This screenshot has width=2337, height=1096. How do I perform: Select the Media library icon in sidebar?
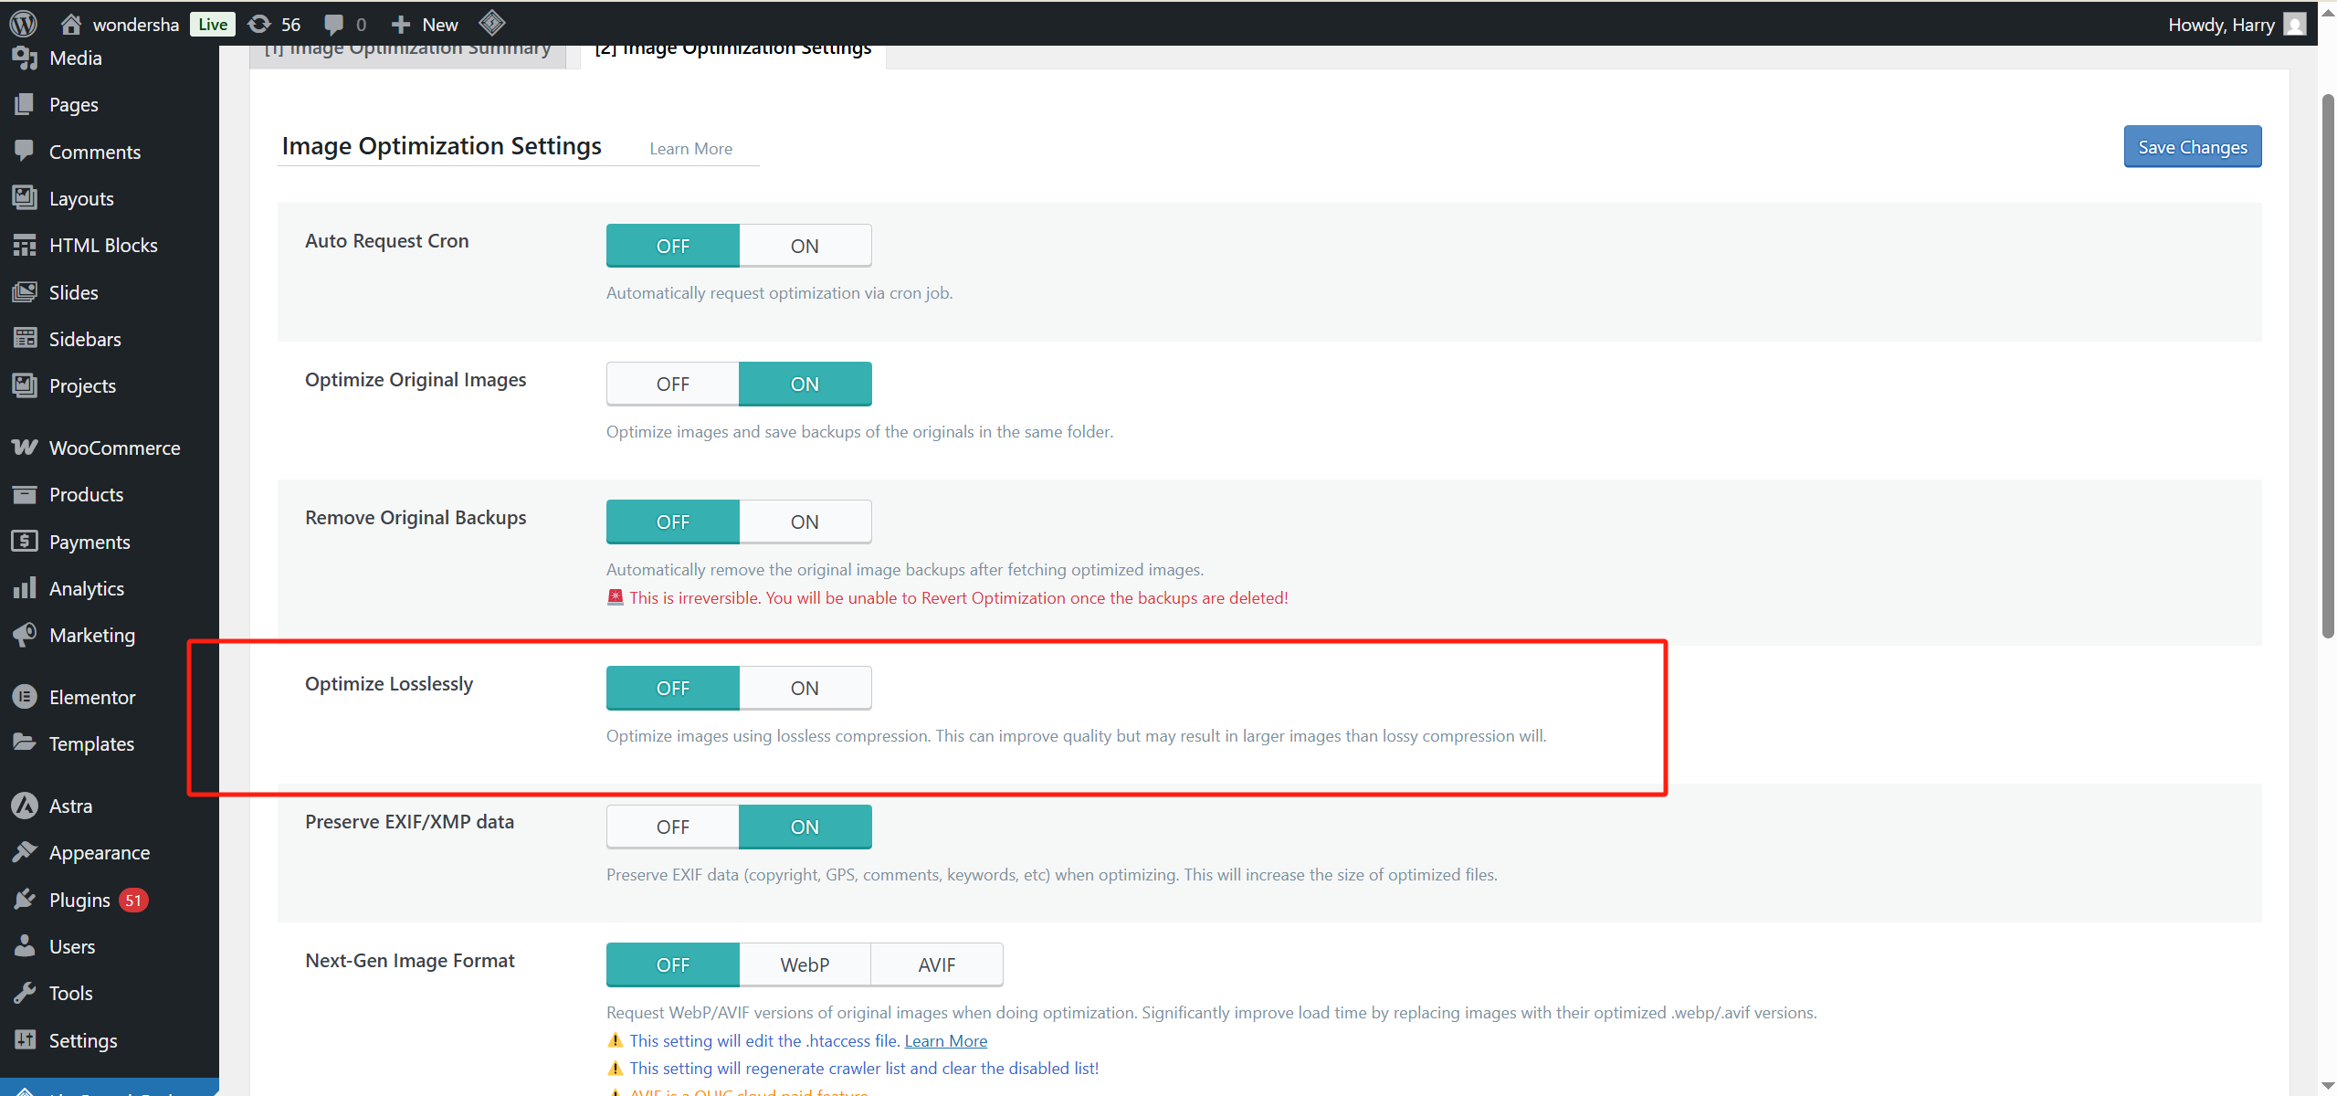(26, 57)
